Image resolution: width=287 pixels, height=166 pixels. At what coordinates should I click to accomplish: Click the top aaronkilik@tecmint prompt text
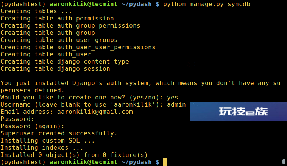pos(83,4)
